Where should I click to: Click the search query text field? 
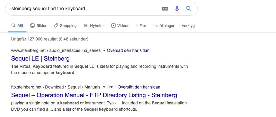85,9
